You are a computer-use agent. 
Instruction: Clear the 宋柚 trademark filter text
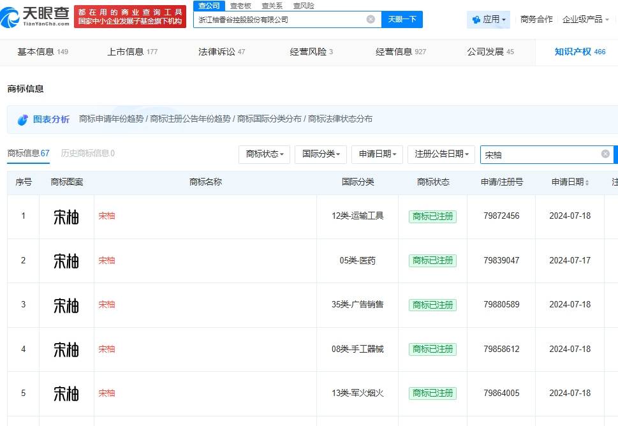tap(605, 154)
